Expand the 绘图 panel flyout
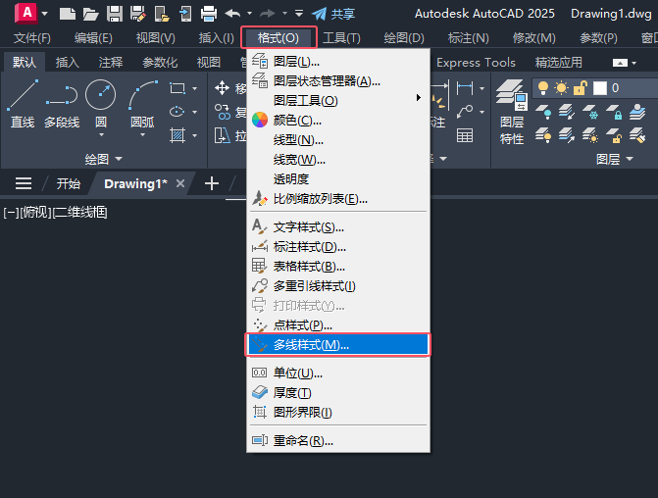Screen dimensions: 658x498 pyautogui.click(x=103, y=159)
